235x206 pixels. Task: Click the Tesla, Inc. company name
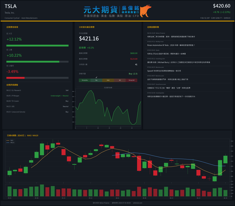coord(9,13)
